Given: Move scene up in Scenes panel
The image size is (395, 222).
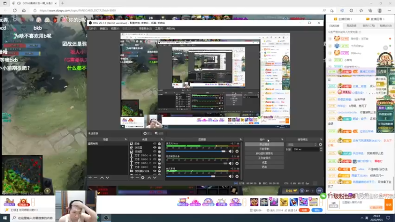Looking at the screenshot, I should (102, 178).
